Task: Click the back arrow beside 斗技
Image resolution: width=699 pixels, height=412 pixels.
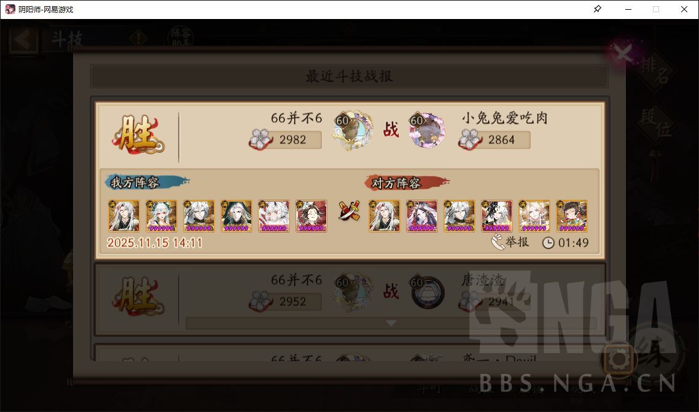Action: [x=23, y=40]
